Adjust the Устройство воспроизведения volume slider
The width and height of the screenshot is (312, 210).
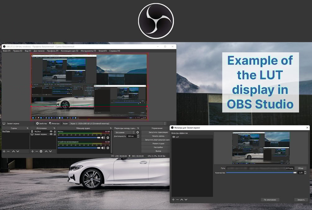click(x=79, y=148)
